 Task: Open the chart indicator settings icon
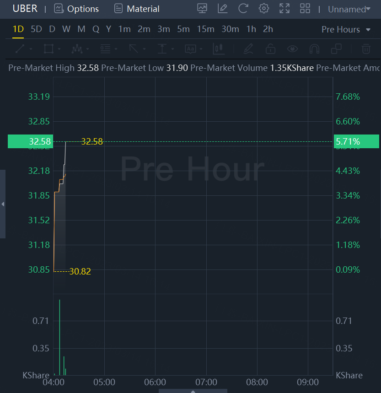click(202, 8)
